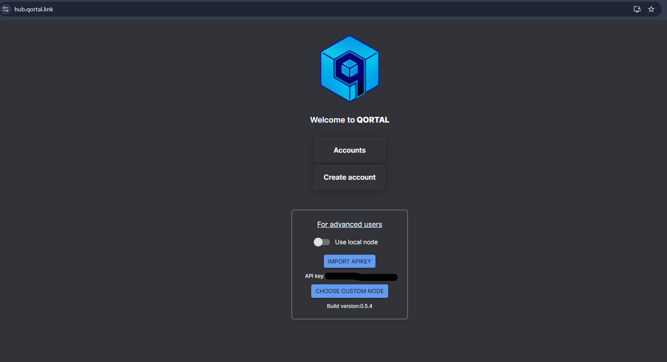Screen dimensions: 667x362
Task: Click the install app icon in address bar
Action: pos(637,9)
